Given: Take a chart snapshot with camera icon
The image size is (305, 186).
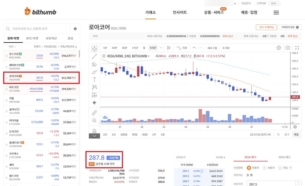Looking at the screenshot, I should 288,48.
